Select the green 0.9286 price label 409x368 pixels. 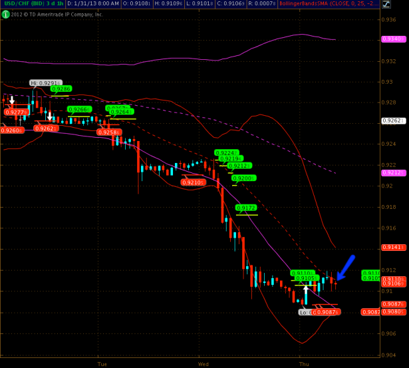pos(60,89)
